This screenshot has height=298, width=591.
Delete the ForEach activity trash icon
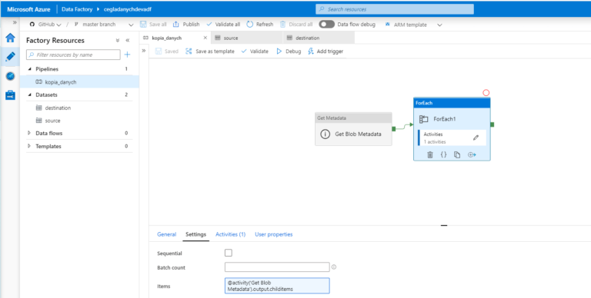(x=430, y=154)
